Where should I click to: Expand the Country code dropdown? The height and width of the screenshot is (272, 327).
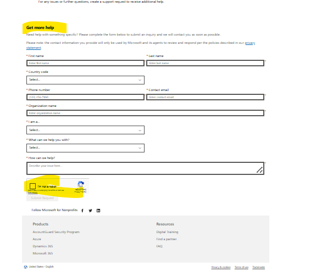[x=85, y=80]
